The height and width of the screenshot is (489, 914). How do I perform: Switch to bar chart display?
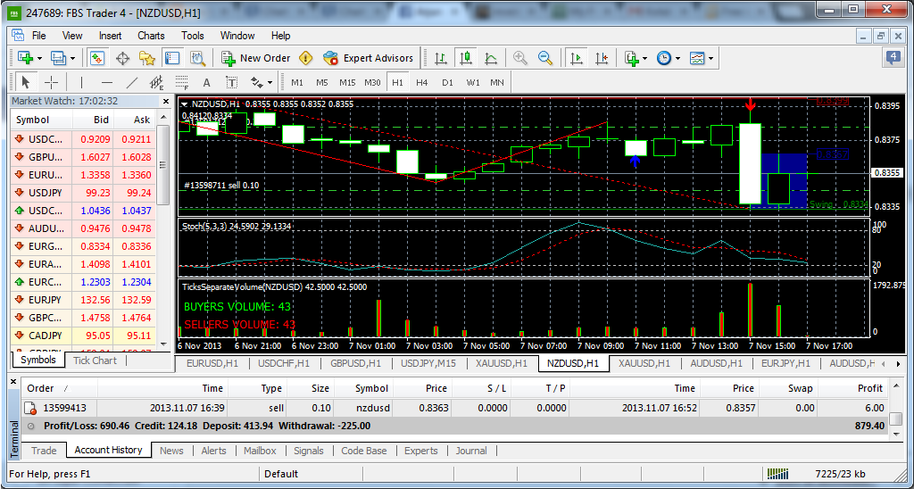441,58
